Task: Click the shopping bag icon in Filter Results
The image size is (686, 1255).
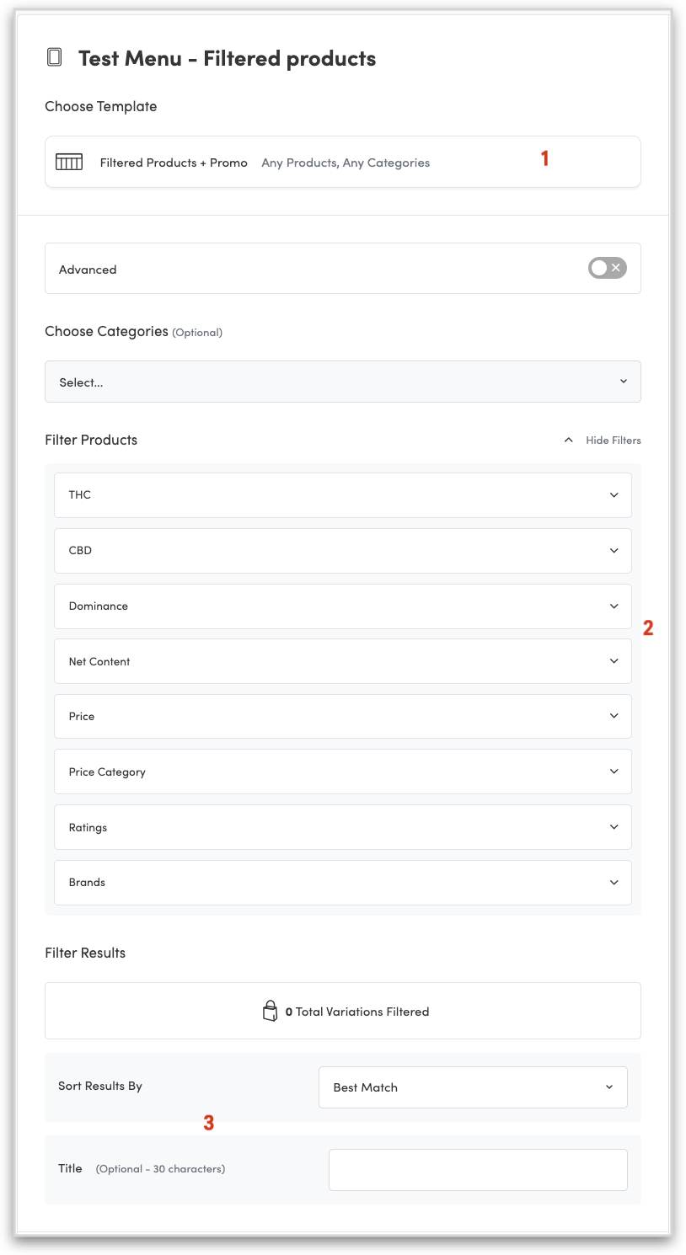Action: click(270, 1011)
